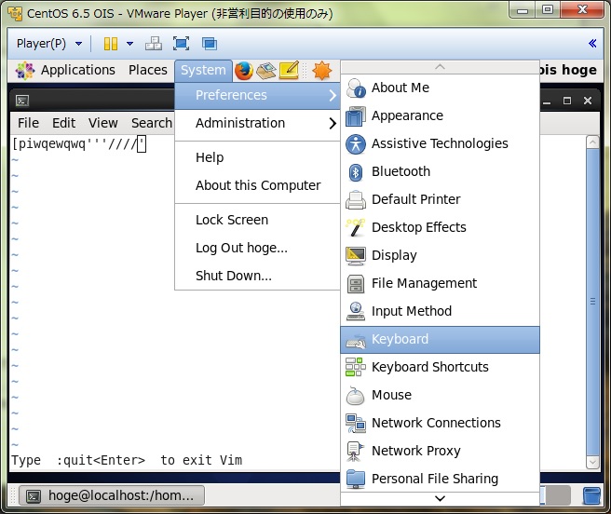Select Help from System menu
611x514 pixels.
point(258,157)
